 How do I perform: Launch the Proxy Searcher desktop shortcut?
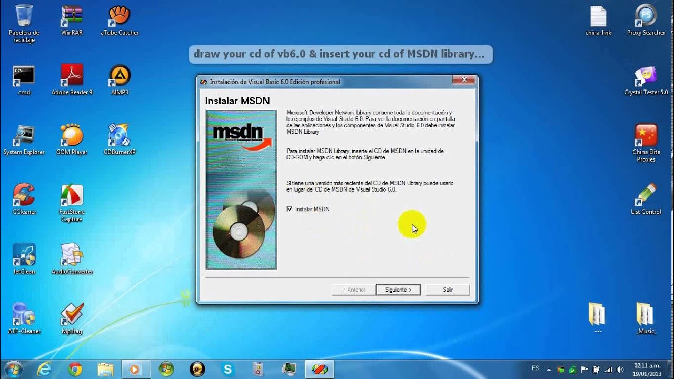point(646,20)
